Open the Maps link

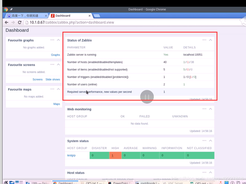coord(57,104)
